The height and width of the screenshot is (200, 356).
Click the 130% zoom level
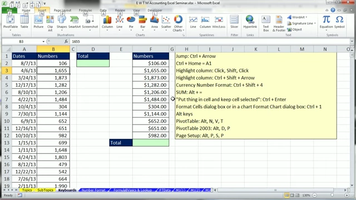click(x=306, y=195)
